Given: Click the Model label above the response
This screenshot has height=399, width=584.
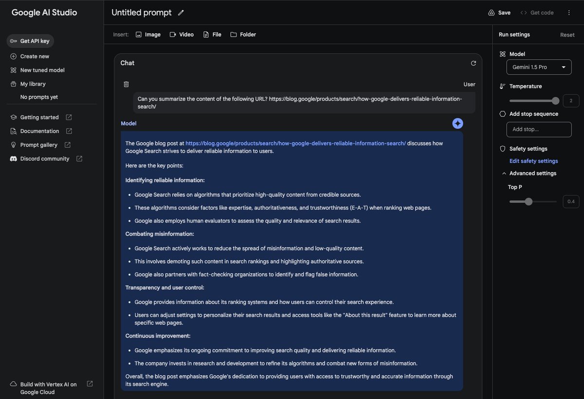Looking at the screenshot, I should [x=128, y=123].
